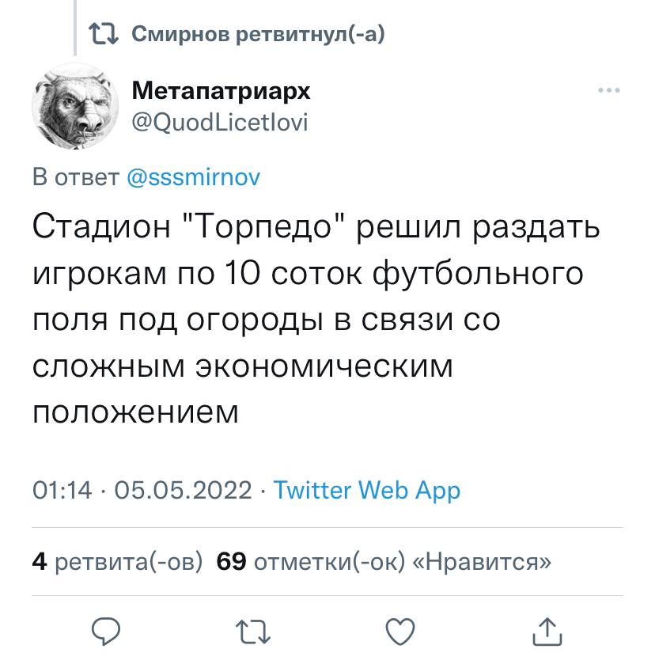View the 4 ретвита(-ов) list
Image resolution: width=655 pixels, height=668 pixels.
point(117,561)
